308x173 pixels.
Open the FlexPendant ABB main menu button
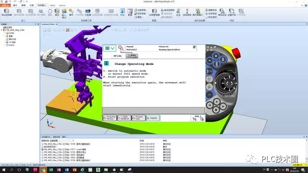point(110,48)
